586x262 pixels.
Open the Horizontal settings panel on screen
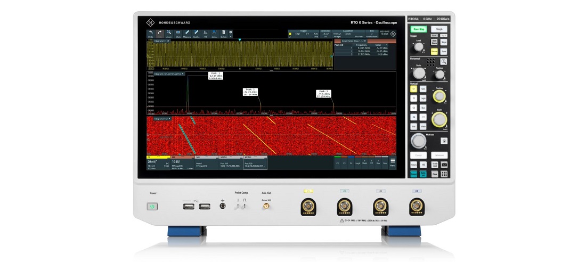pyautogui.click(x=325, y=34)
